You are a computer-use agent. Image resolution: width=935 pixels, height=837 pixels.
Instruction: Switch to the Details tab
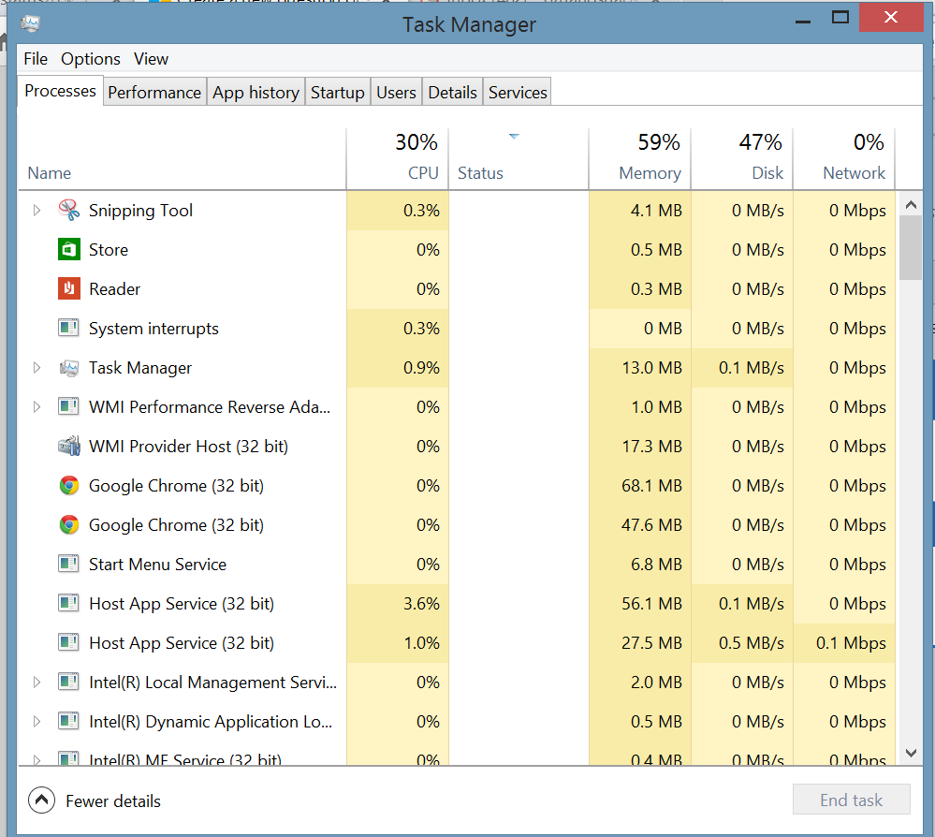(x=453, y=93)
